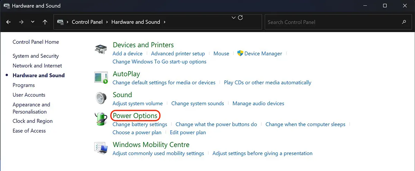
Task: Maximize the Hardware and Sound window
Action: (x=385, y=6)
